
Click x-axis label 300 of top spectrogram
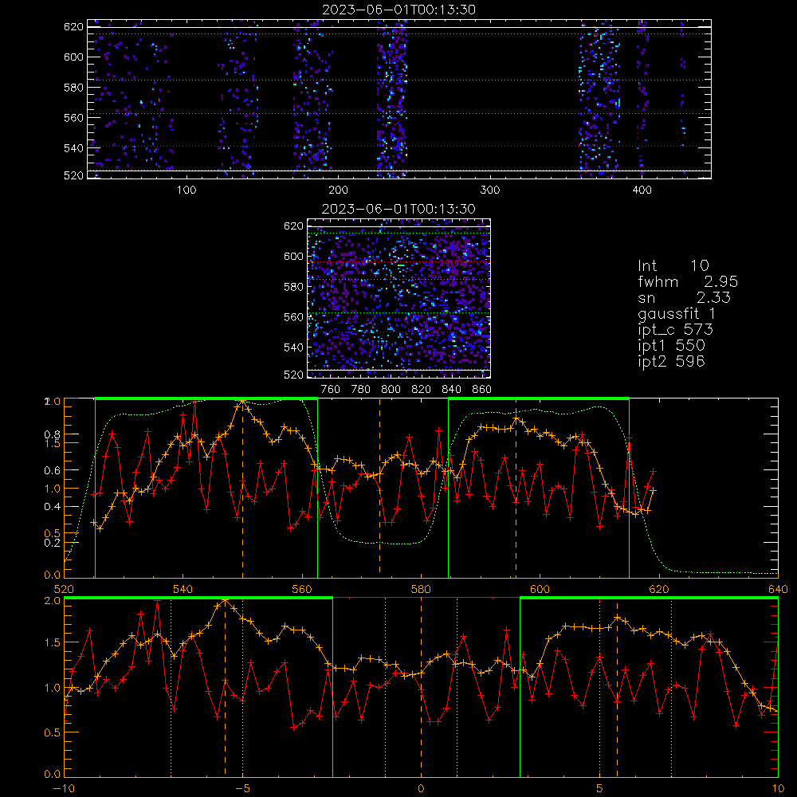[490, 190]
